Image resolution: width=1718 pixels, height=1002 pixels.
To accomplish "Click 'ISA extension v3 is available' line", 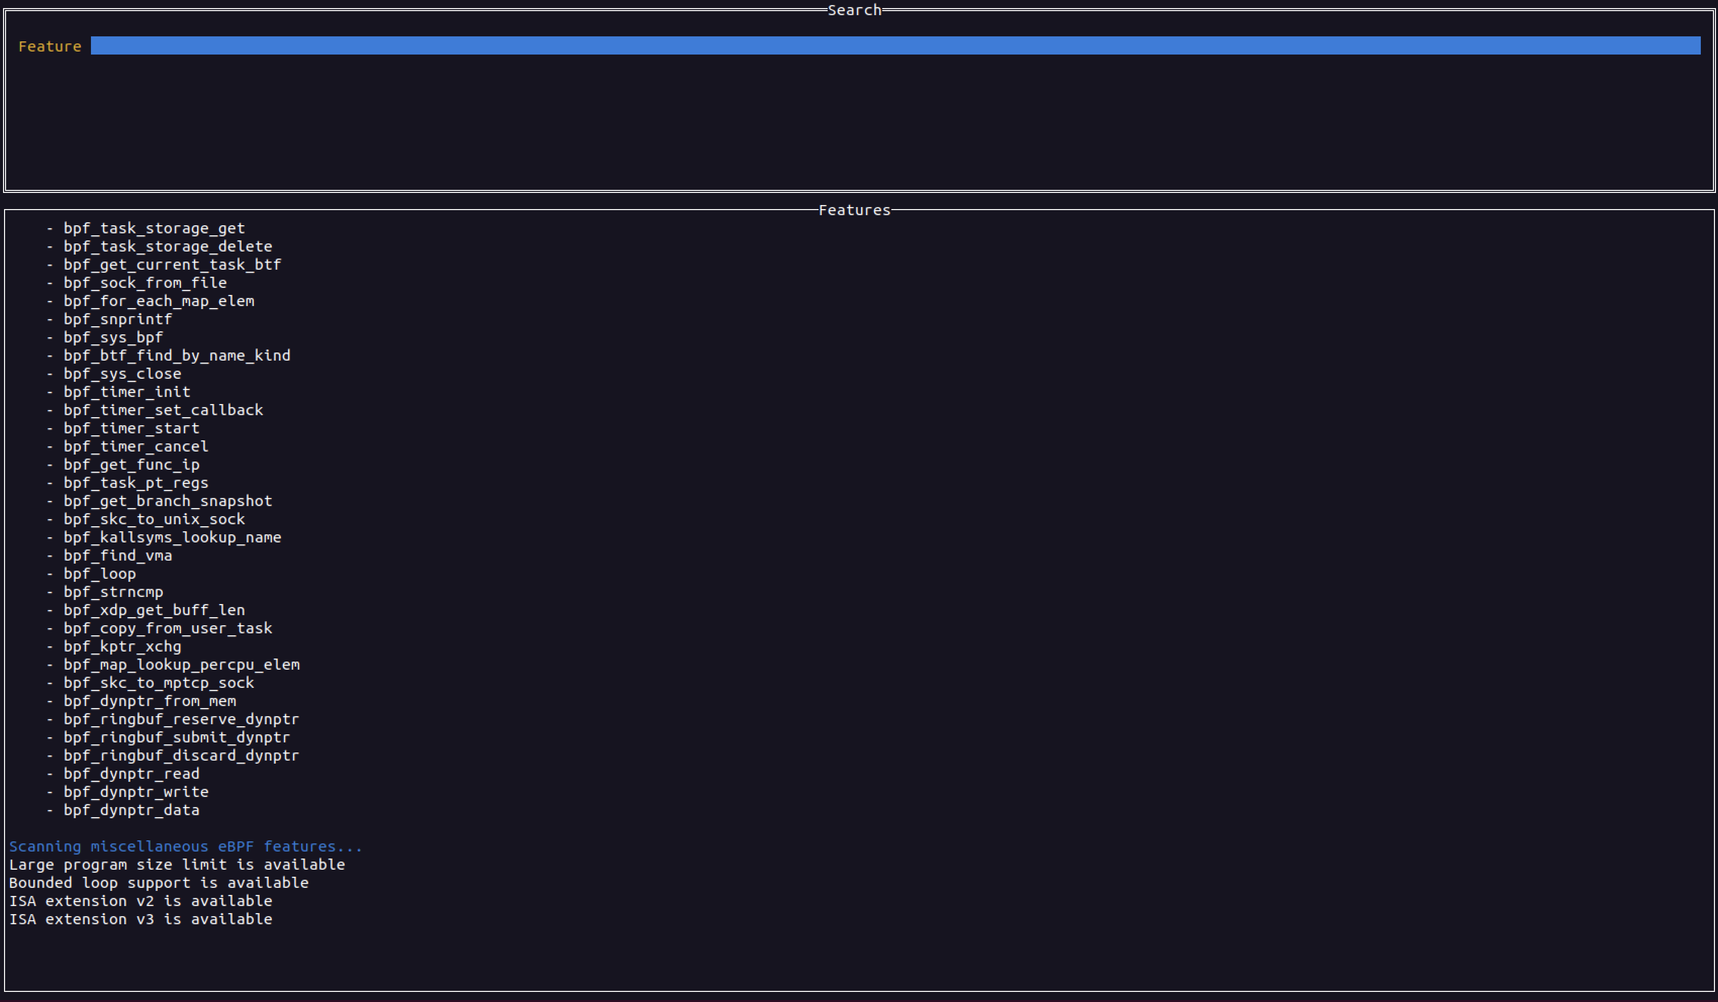I will tap(140, 919).
